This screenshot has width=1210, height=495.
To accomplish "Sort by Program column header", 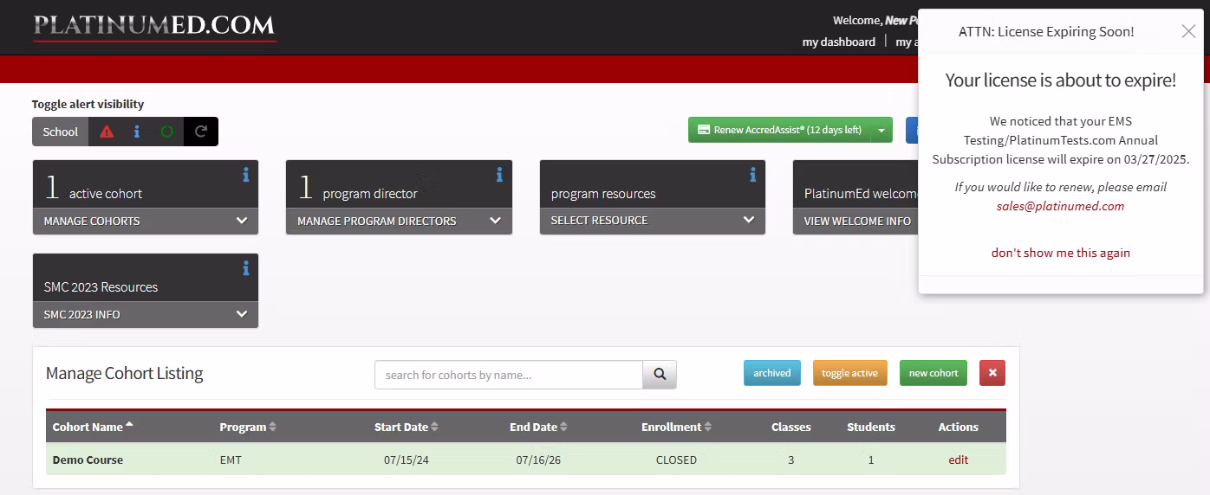I will tap(248, 427).
